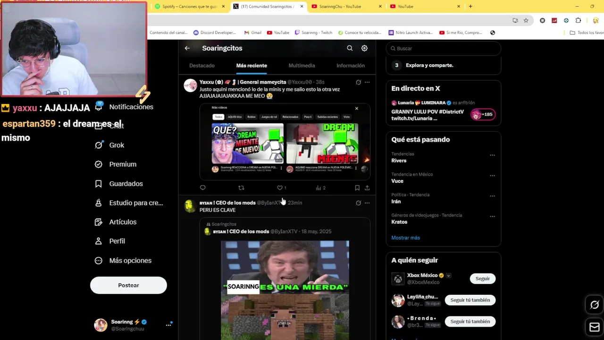Open Grok floating button
Screen dimensions: 604x340
[x=595, y=305]
